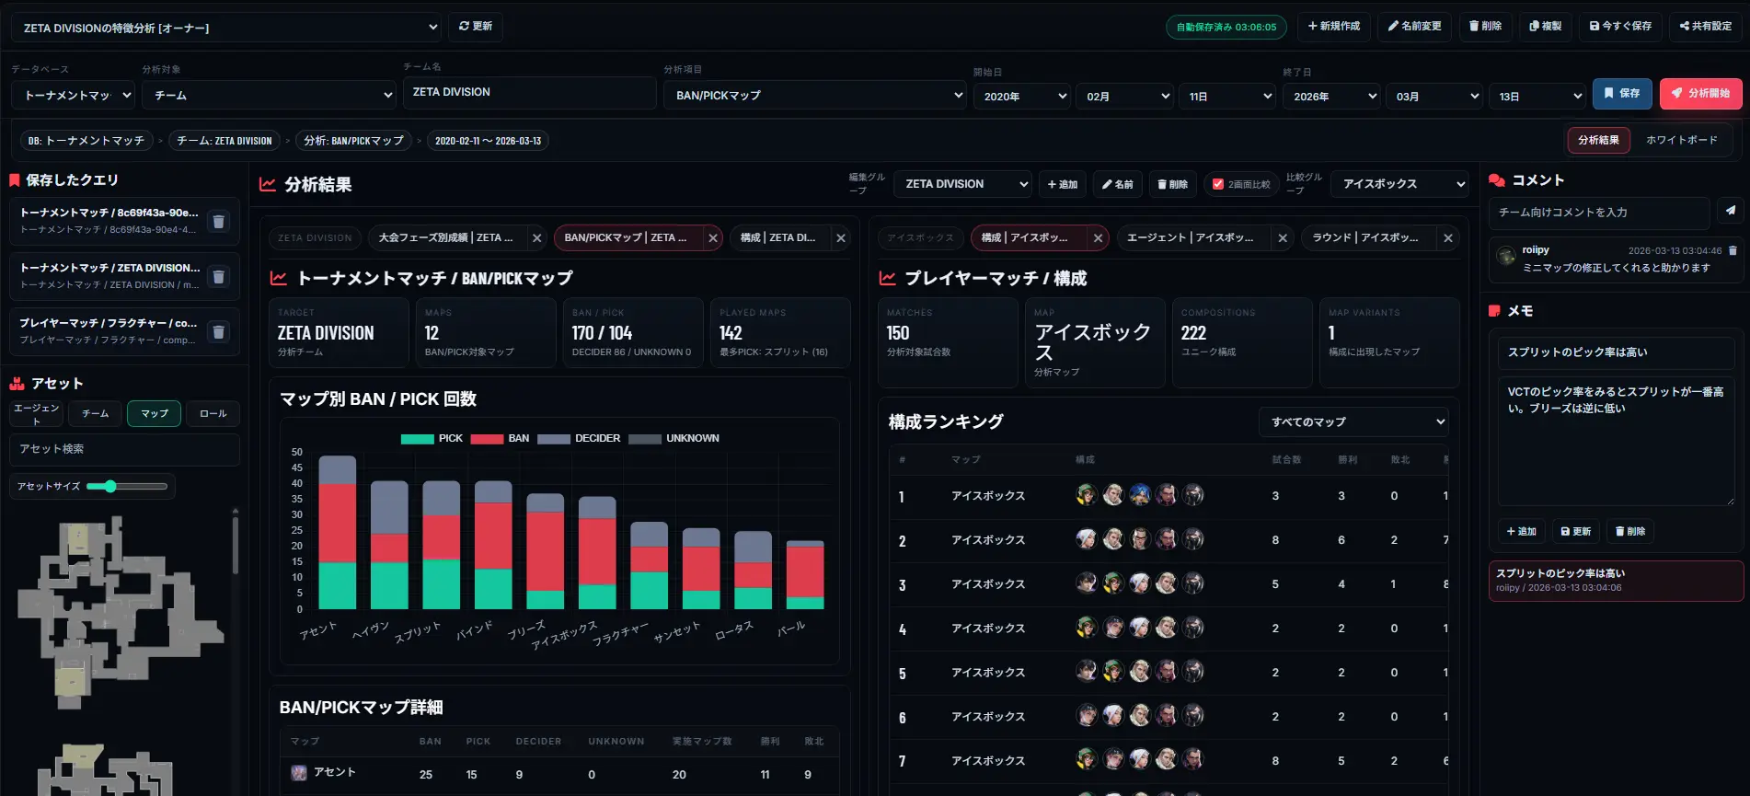Click the 複製 duplicate button
The image size is (1750, 796).
tap(1546, 26)
